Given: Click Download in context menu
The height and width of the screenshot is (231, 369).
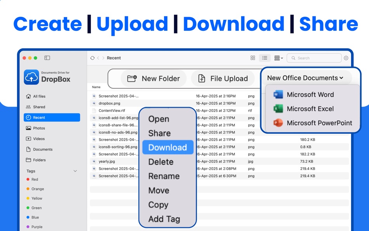Looking at the screenshot, I should (x=168, y=147).
